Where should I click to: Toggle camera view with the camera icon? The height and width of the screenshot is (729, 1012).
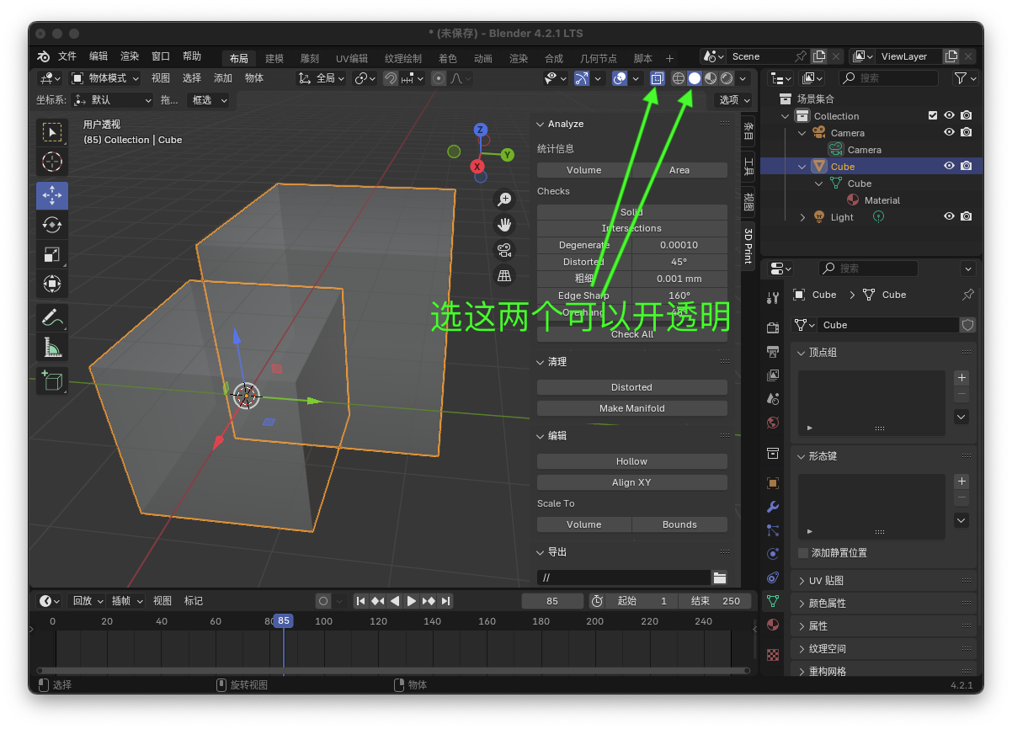504,250
